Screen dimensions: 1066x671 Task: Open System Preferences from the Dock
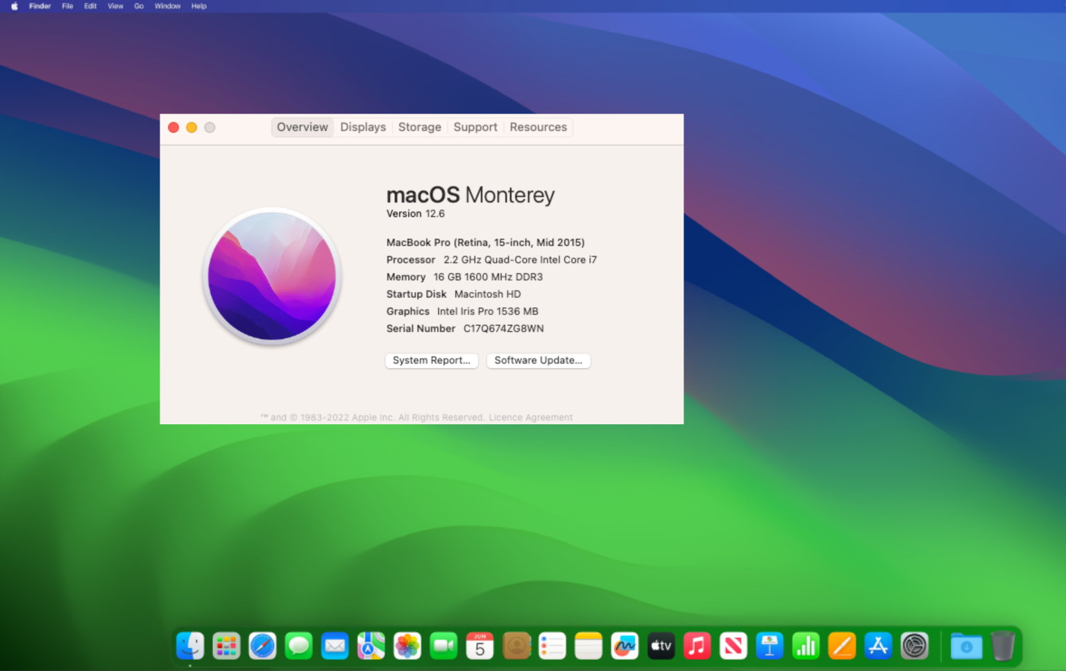tap(915, 645)
